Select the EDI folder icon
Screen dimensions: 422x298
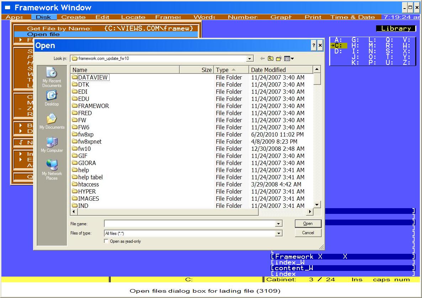pyautogui.click(x=75, y=92)
